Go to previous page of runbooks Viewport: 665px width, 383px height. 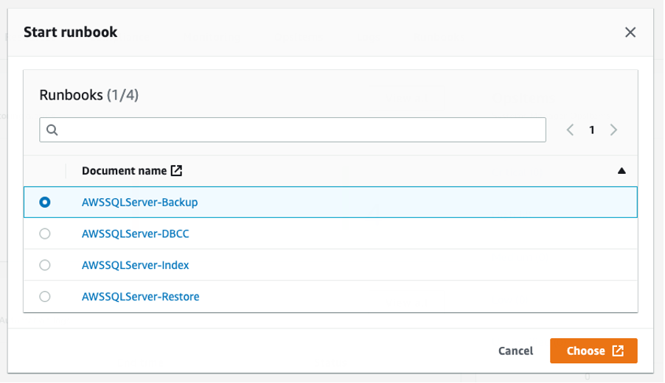point(570,130)
